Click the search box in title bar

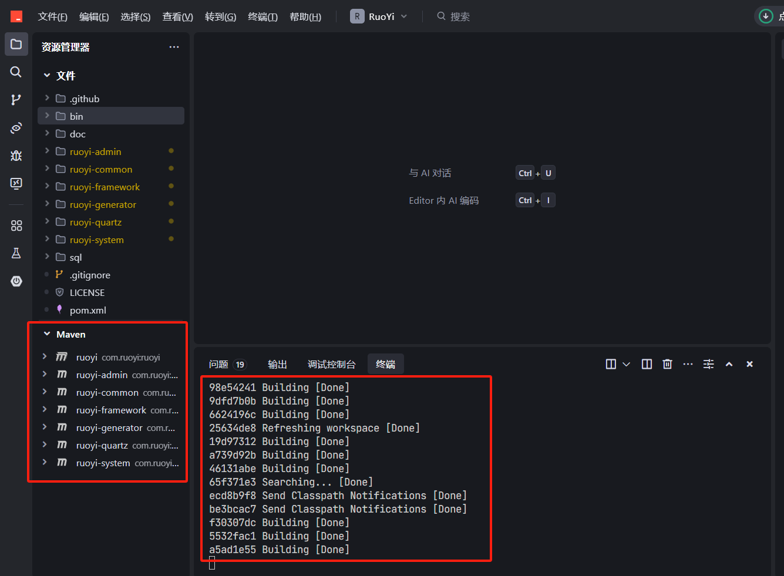[x=453, y=16]
